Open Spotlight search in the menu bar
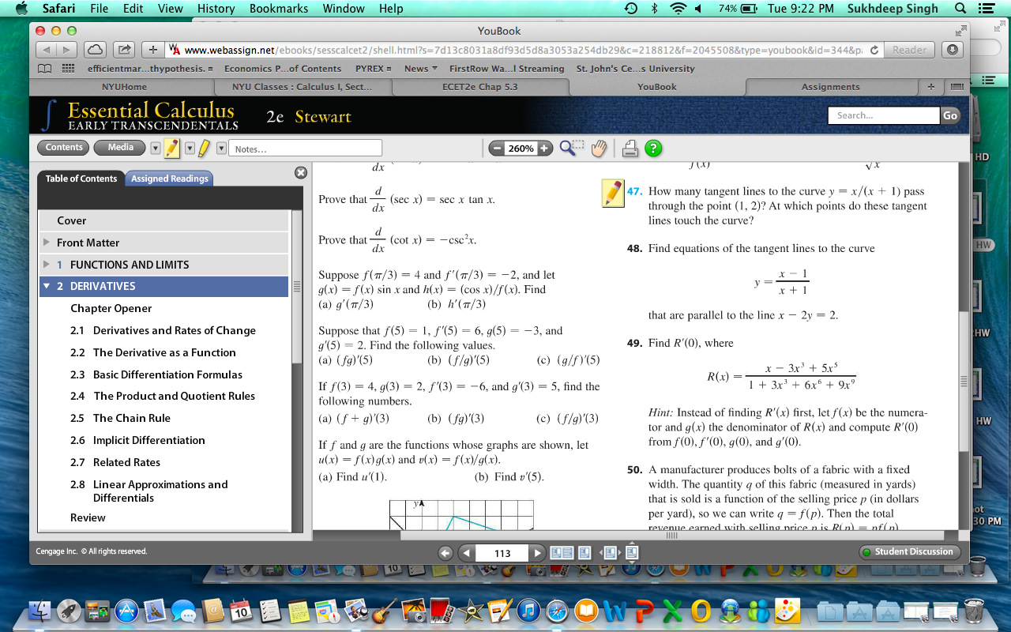Screen dimensions: 1011x632 960,9
